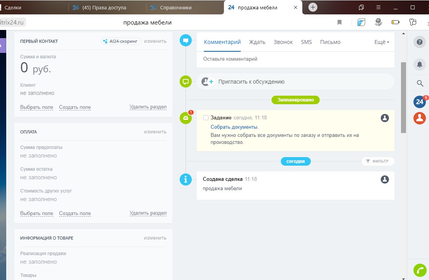Click the 0 руб. amount value
The image size is (429, 280).
35,68
